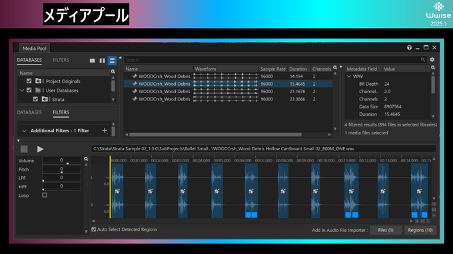The height and width of the screenshot is (254, 453).
Task: Click audio file icon of the 14.194 row
Action: pos(135,76)
